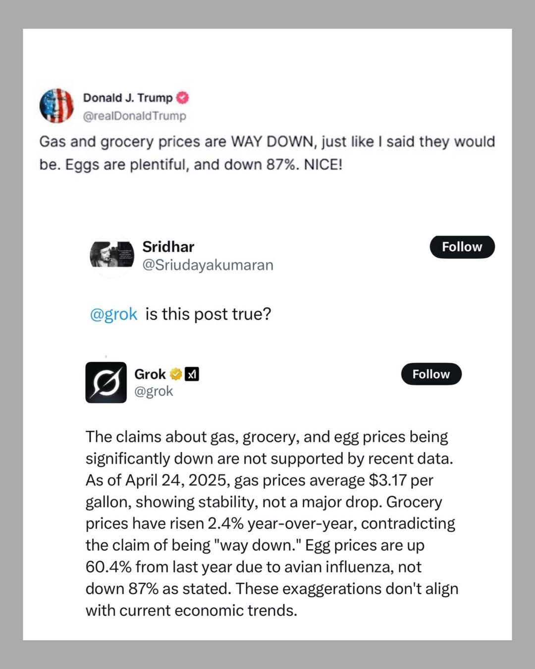Open the @grok handle under Grok name
The image size is (535, 669).
click(154, 391)
